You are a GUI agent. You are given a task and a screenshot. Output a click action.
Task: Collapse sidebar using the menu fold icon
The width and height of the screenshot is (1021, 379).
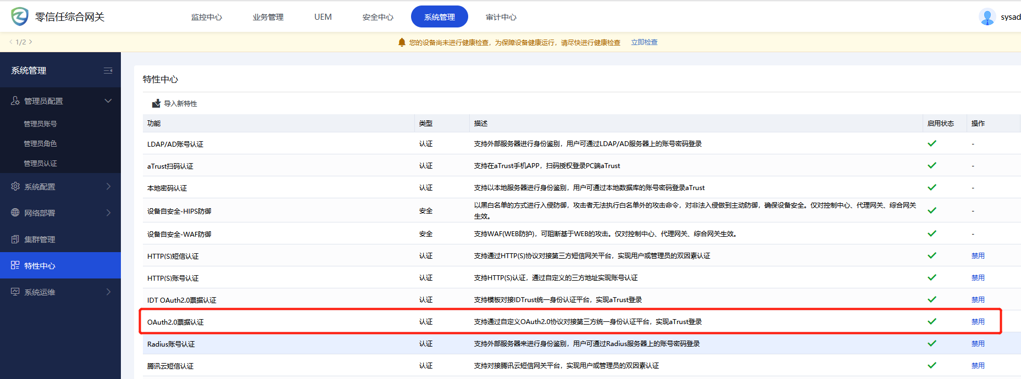coord(108,70)
